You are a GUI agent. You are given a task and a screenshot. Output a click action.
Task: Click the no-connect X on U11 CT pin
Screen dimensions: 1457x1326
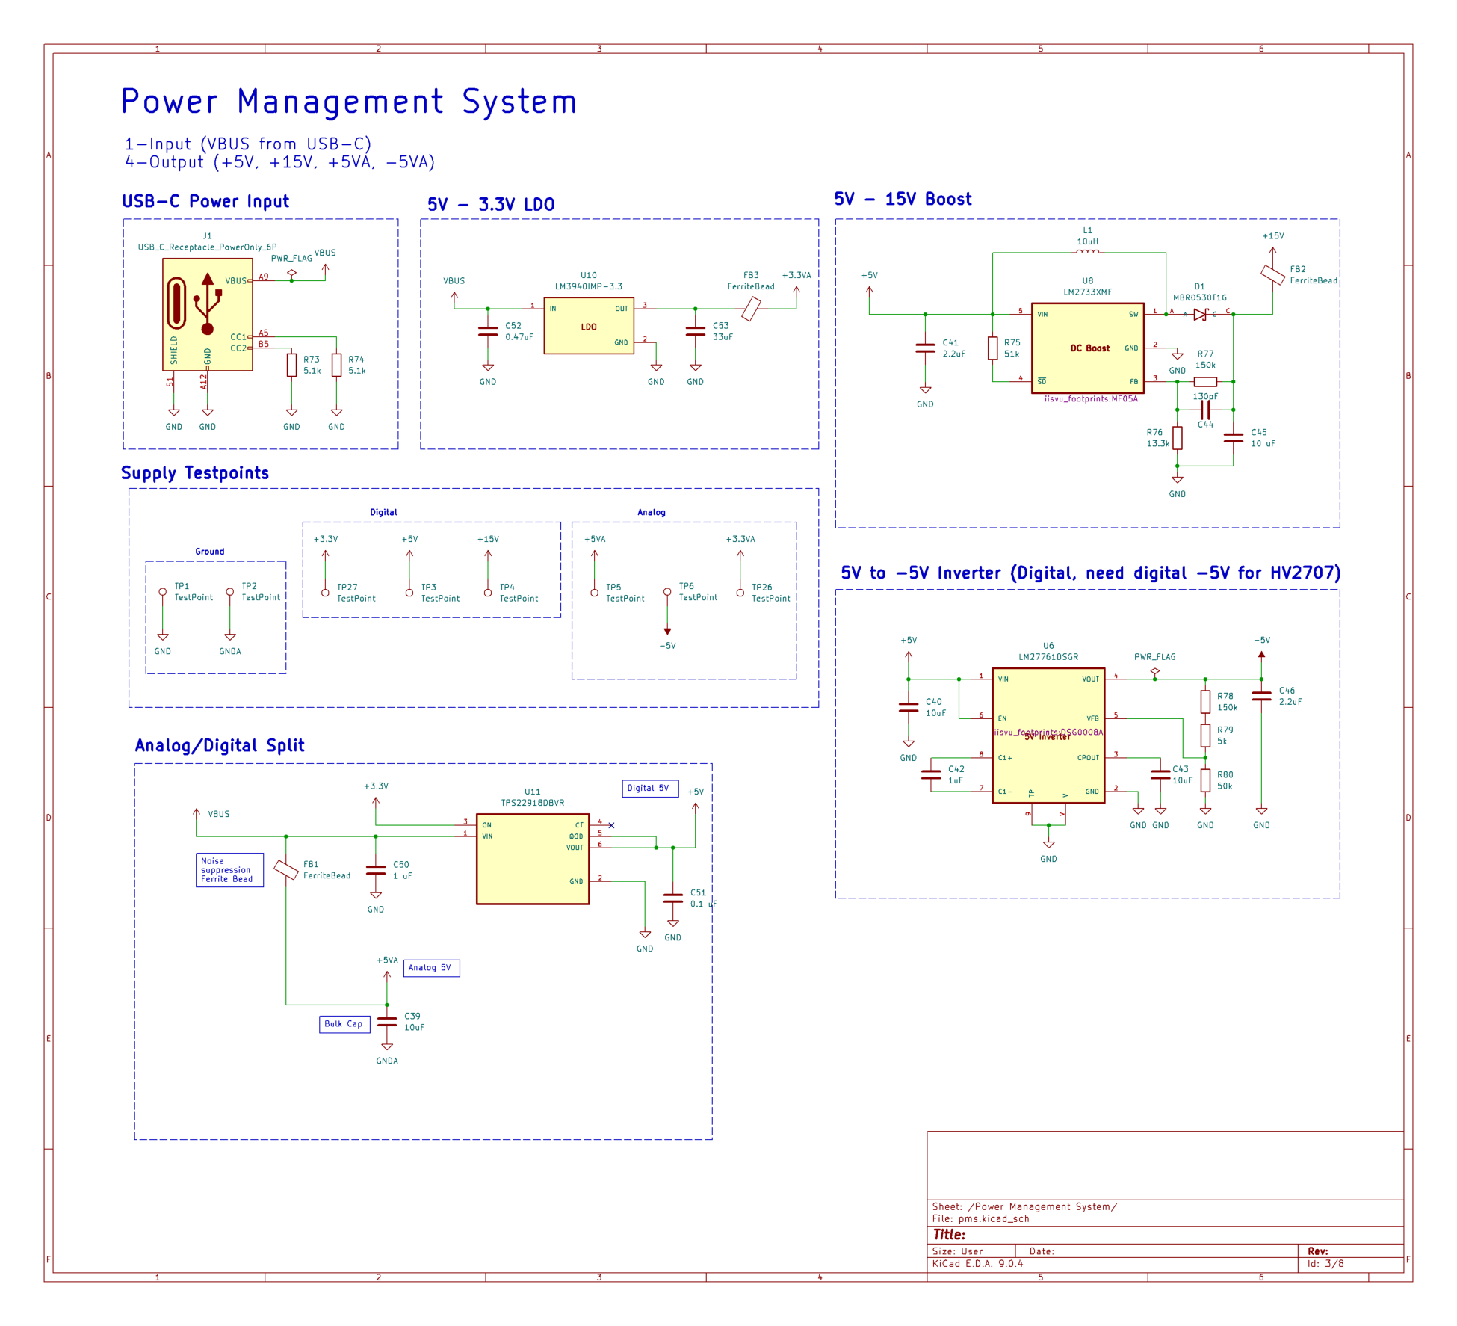coord(611,825)
